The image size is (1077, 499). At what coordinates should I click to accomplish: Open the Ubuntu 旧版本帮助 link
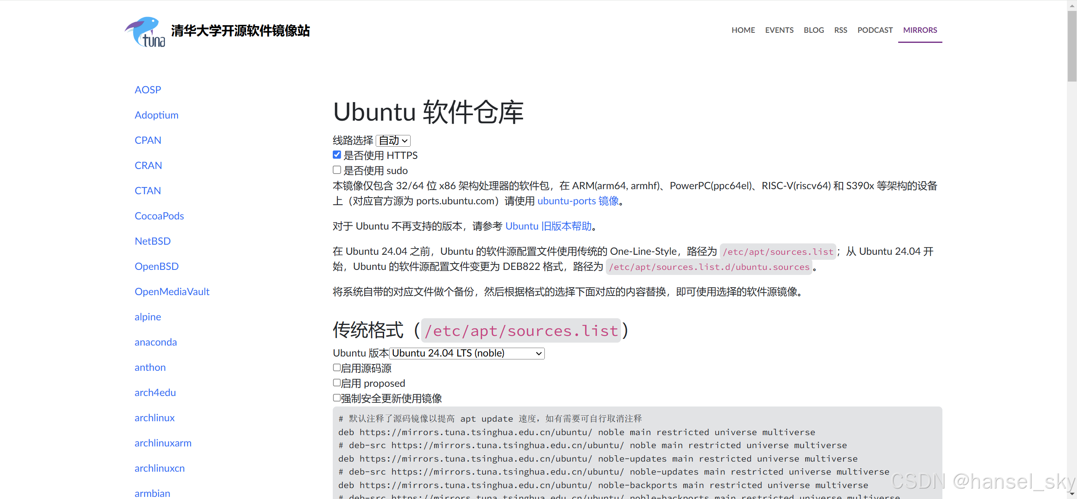(548, 226)
